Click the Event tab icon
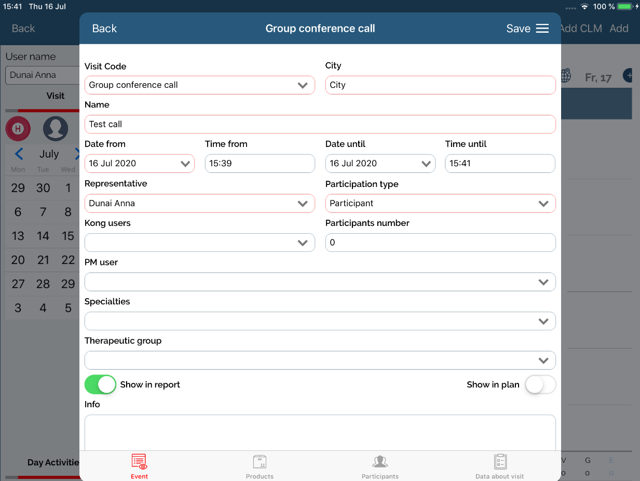Viewport: 640px width, 481px height. (x=139, y=462)
